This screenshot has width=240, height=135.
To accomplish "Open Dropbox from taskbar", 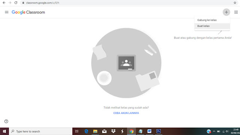I will click(x=113, y=131).
